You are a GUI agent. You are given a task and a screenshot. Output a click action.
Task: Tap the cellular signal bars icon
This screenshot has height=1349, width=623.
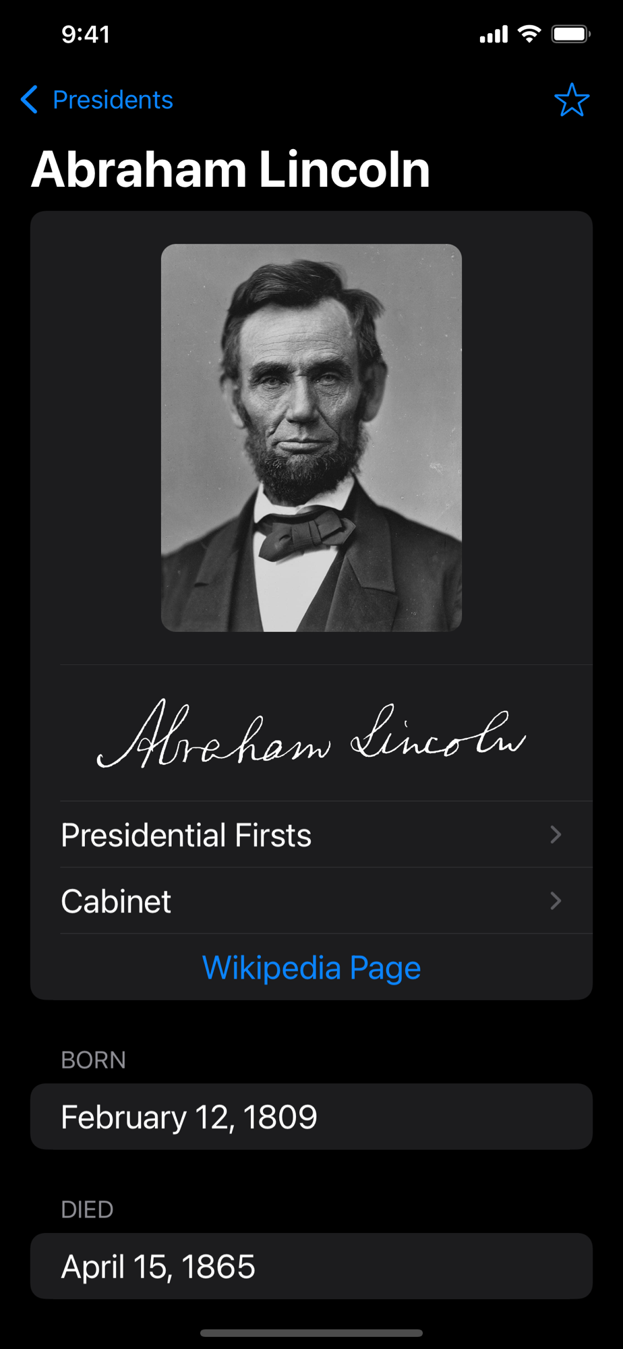pyautogui.click(x=494, y=34)
